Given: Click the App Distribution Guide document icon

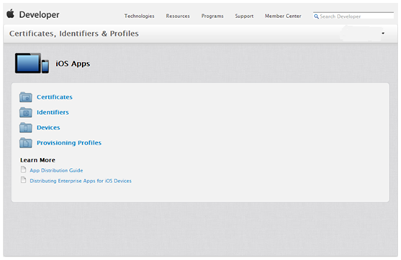Looking at the screenshot, I should coord(24,170).
